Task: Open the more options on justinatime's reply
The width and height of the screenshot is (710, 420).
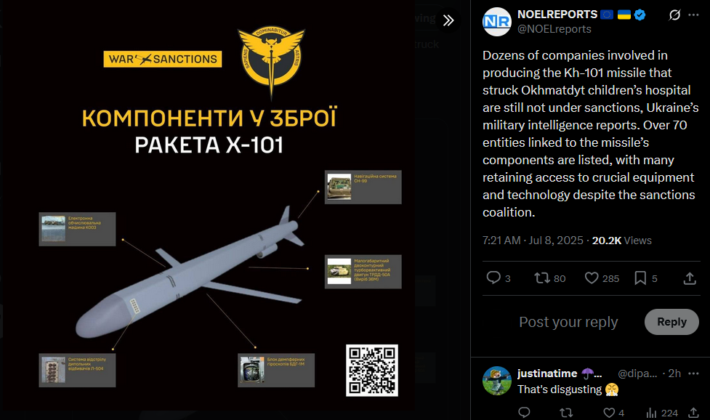Action: pos(693,373)
